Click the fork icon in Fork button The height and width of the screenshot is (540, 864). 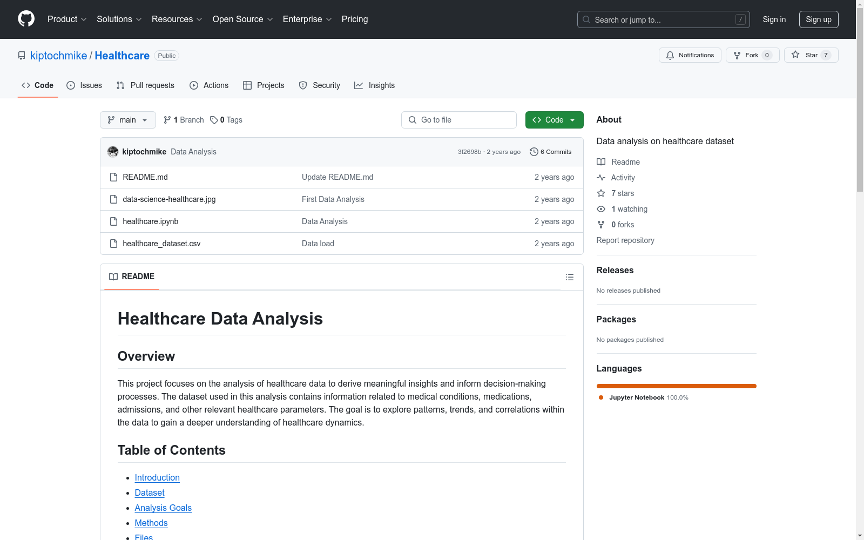coord(737,55)
